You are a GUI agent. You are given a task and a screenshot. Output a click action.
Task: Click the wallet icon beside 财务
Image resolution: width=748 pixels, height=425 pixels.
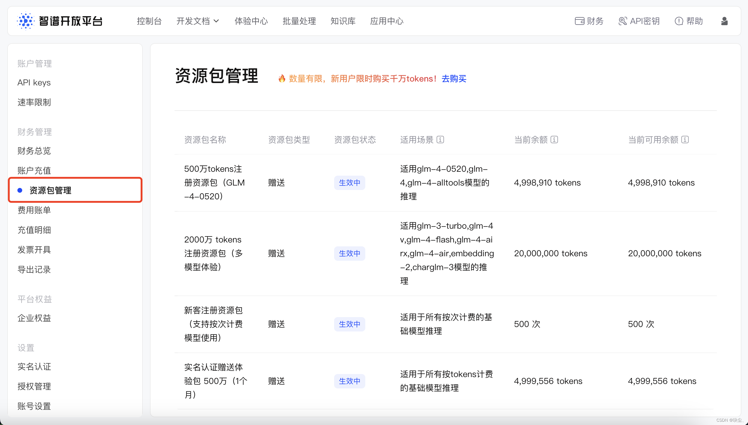coord(579,21)
